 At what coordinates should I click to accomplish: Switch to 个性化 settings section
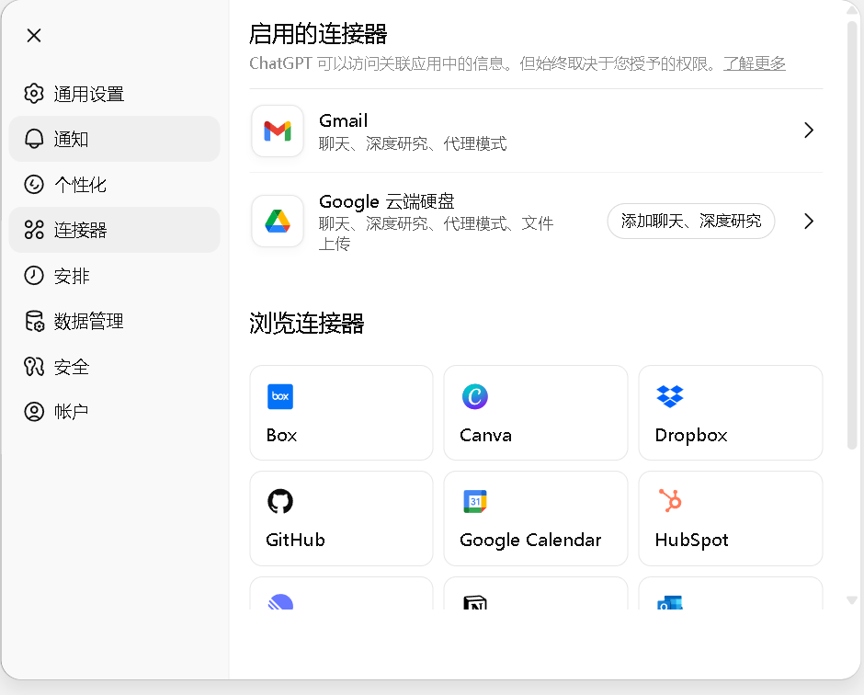click(80, 185)
